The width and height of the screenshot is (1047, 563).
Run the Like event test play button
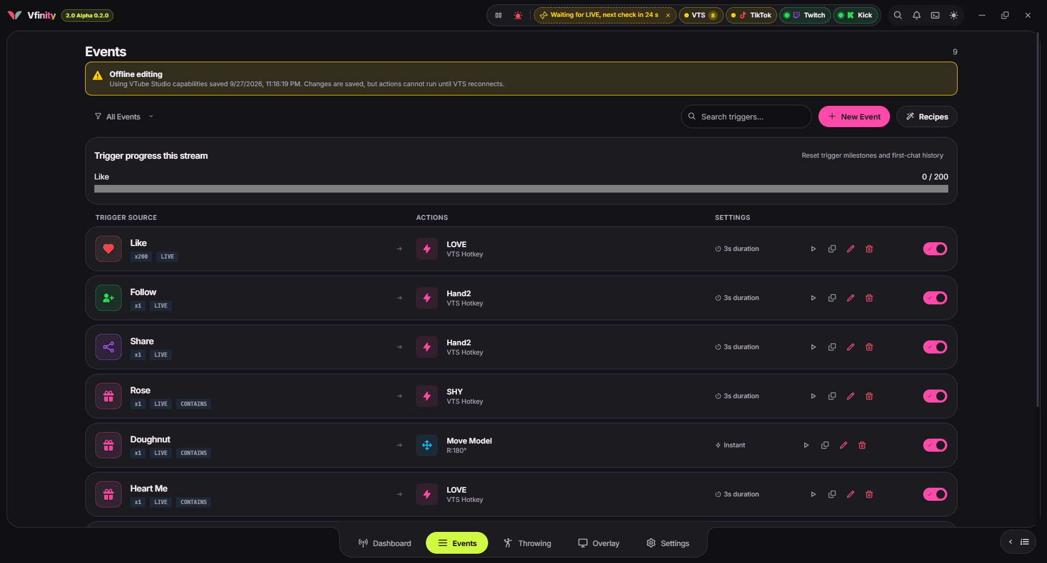tap(813, 249)
